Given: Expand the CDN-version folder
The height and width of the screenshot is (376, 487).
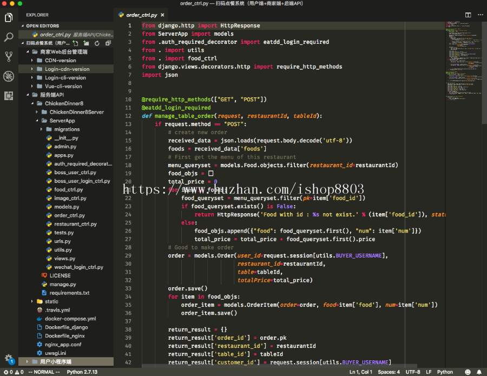Looking at the screenshot, I should [60, 61].
